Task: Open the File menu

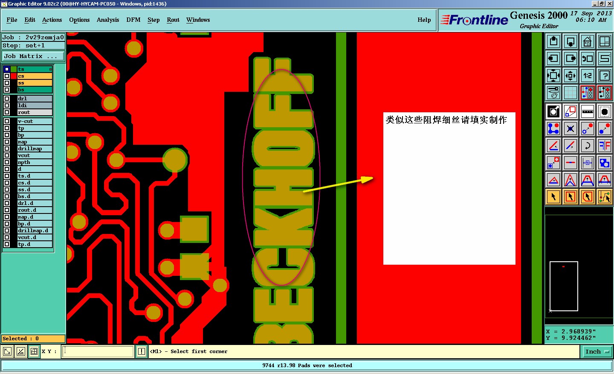Action: pos(12,20)
